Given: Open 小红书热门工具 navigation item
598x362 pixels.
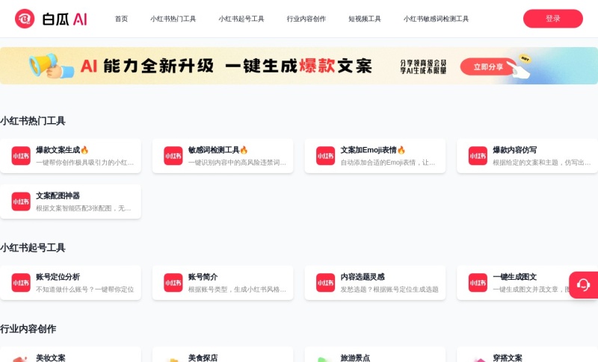Looking at the screenshot, I should [173, 19].
